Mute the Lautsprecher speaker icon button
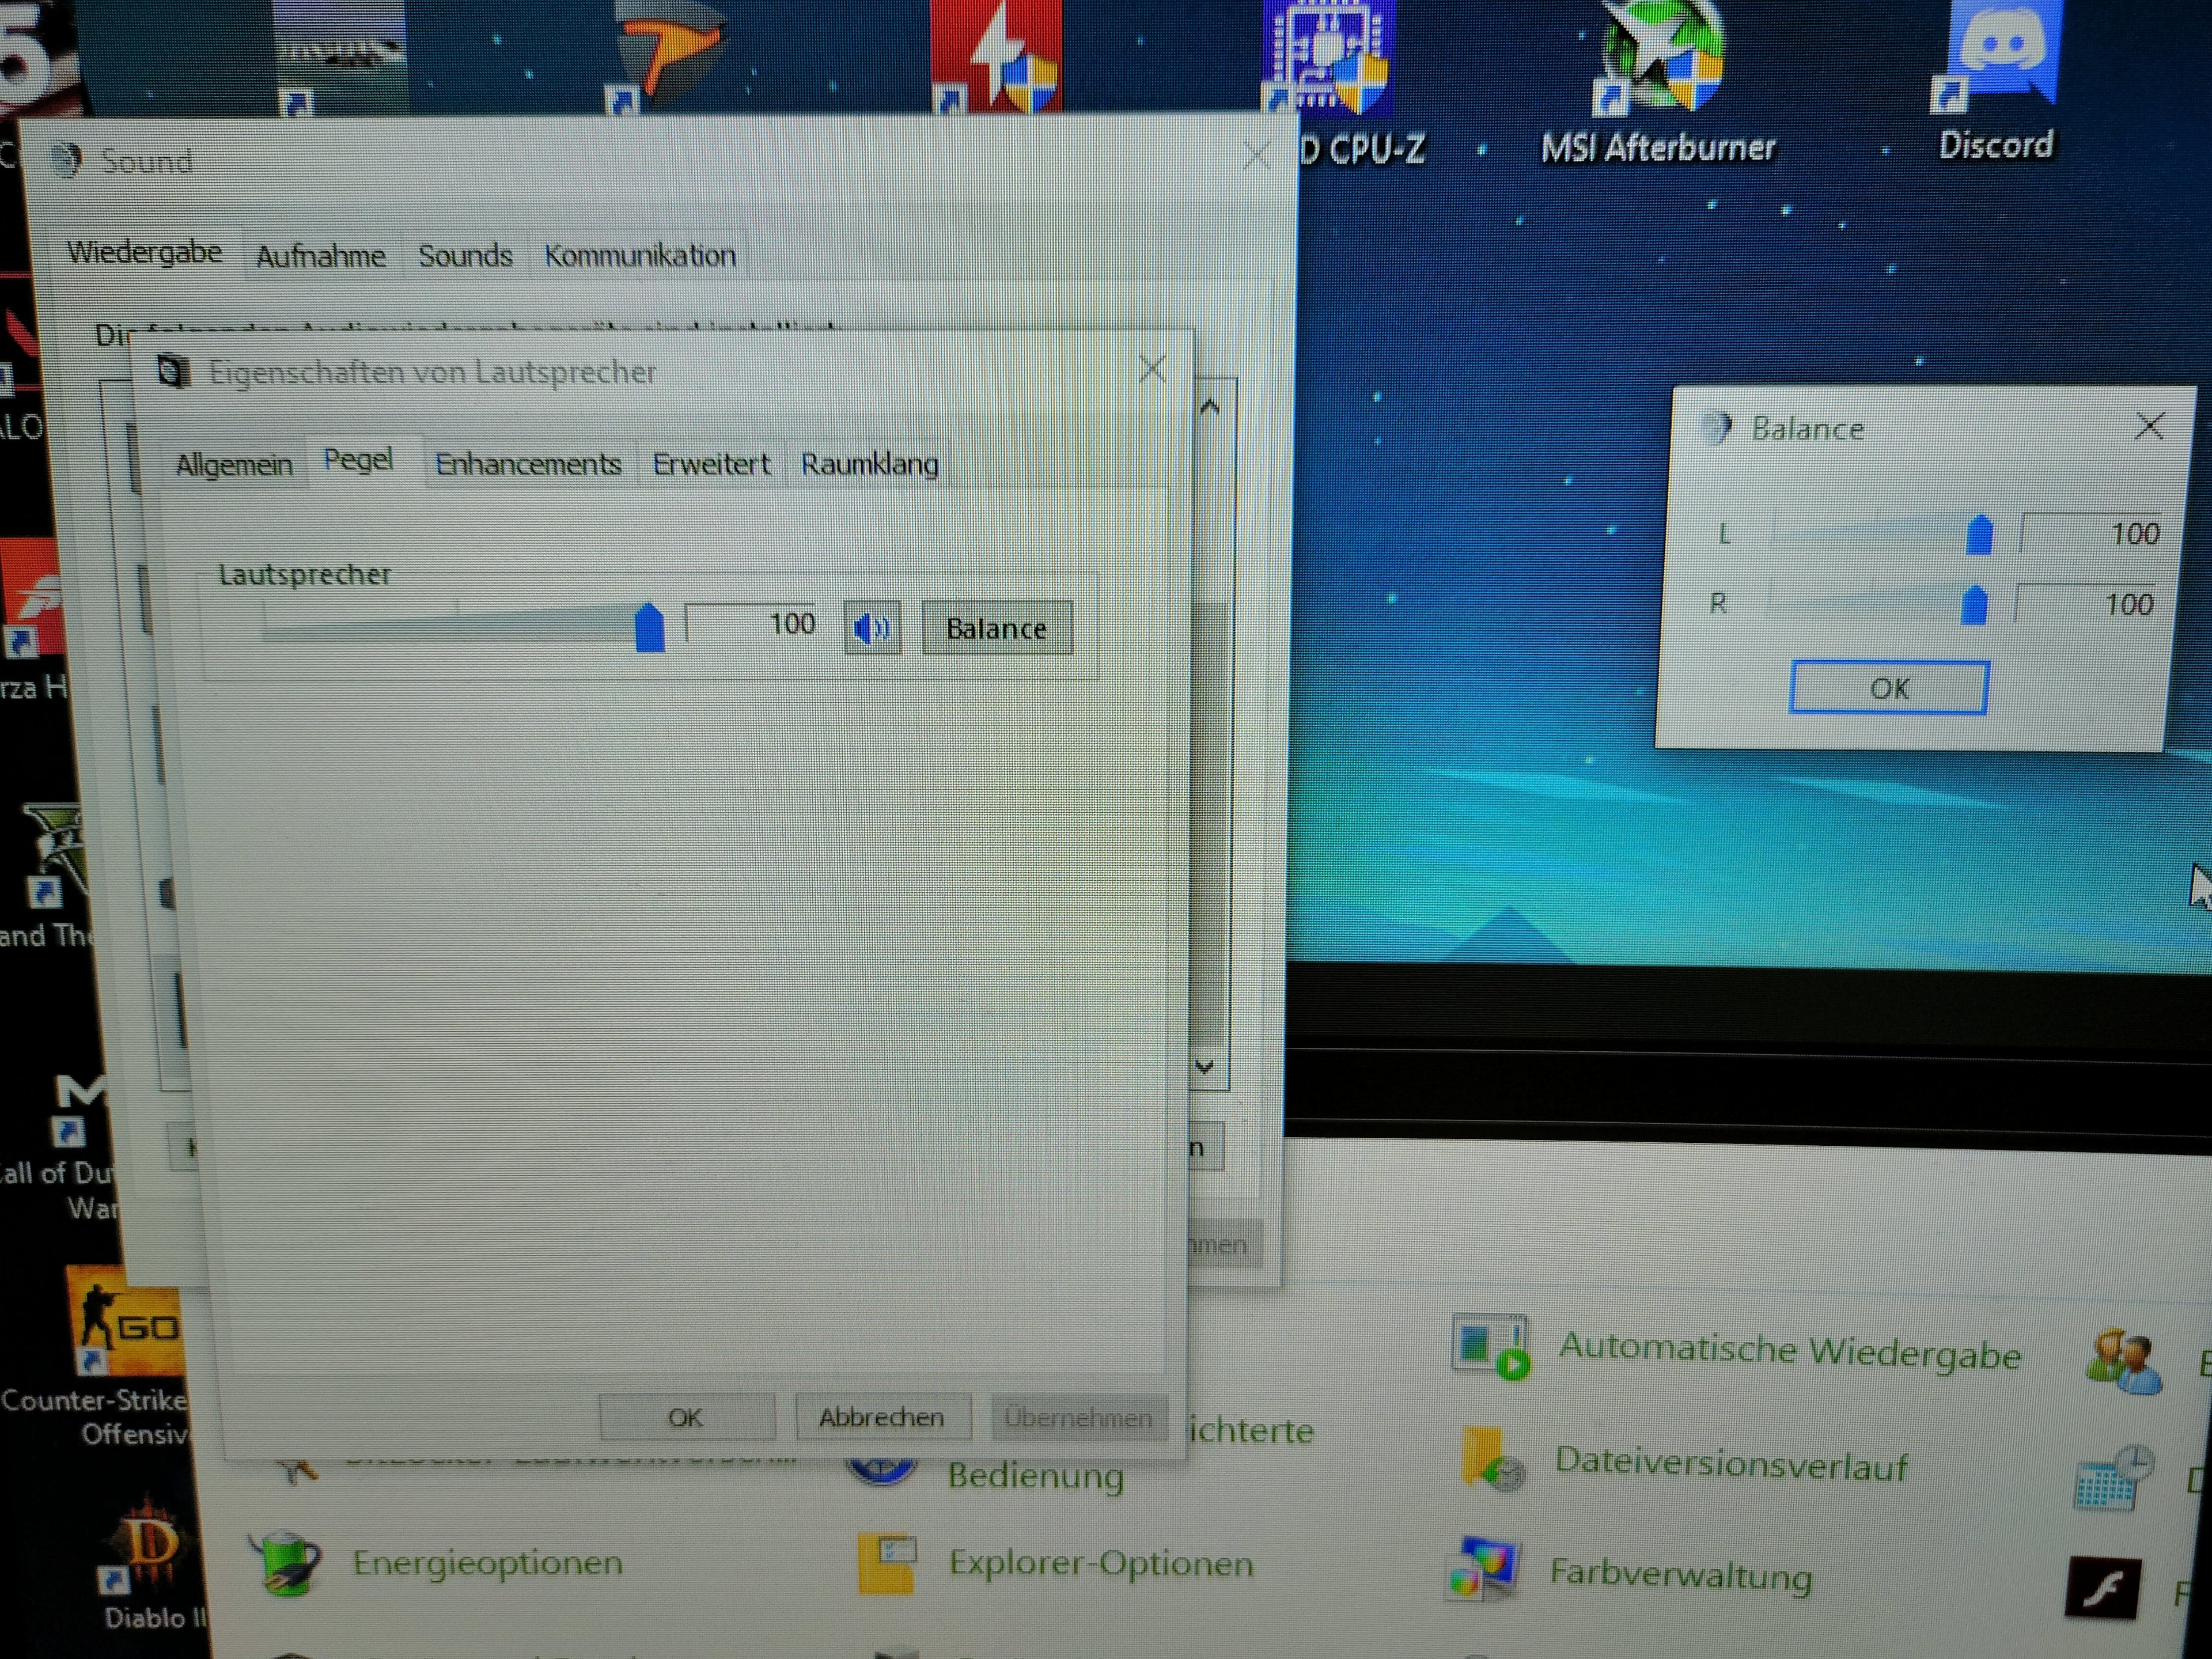This screenshot has height=1659, width=2212. [872, 628]
